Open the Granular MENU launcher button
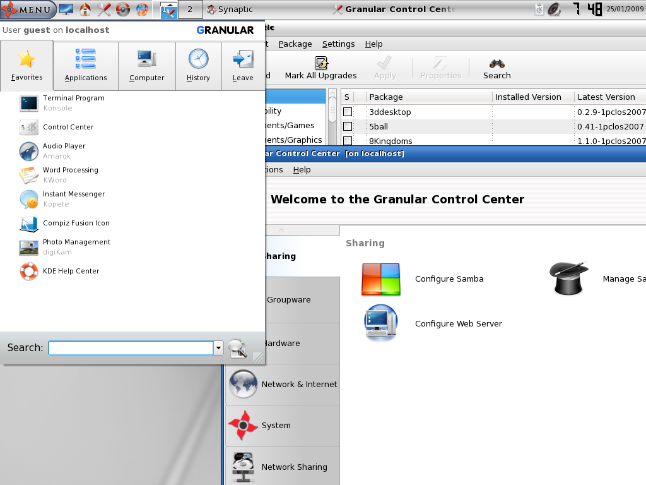The height and width of the screenshot is (485, 646). [27, 9]
